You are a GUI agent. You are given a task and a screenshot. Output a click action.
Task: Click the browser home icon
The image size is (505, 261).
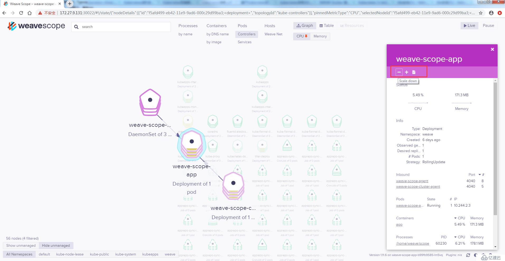coord(30,13)
